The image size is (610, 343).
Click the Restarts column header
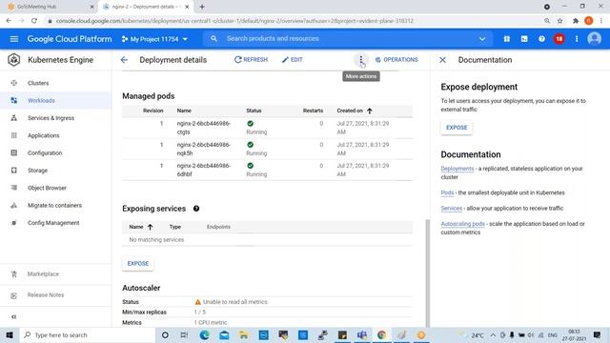tap(313, 111)
